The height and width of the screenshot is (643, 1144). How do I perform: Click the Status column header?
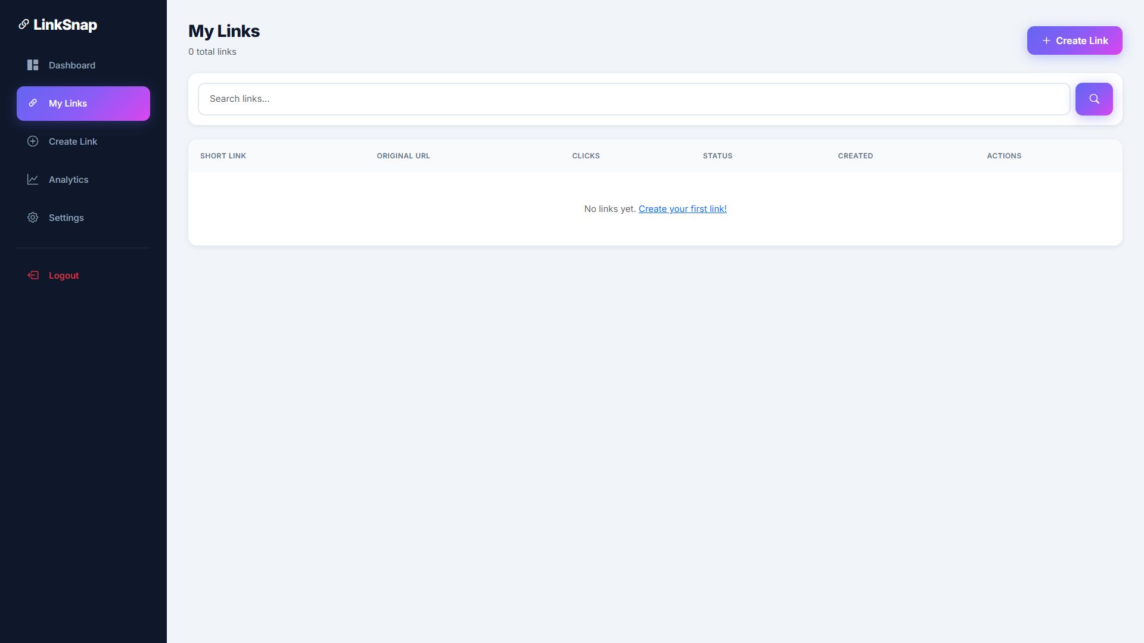(717, 156)
